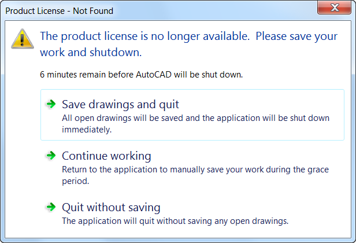This screenshot has width=356, height=243.
Task: Click "Please save your" in the blue heading
Action: pos(296,36)
